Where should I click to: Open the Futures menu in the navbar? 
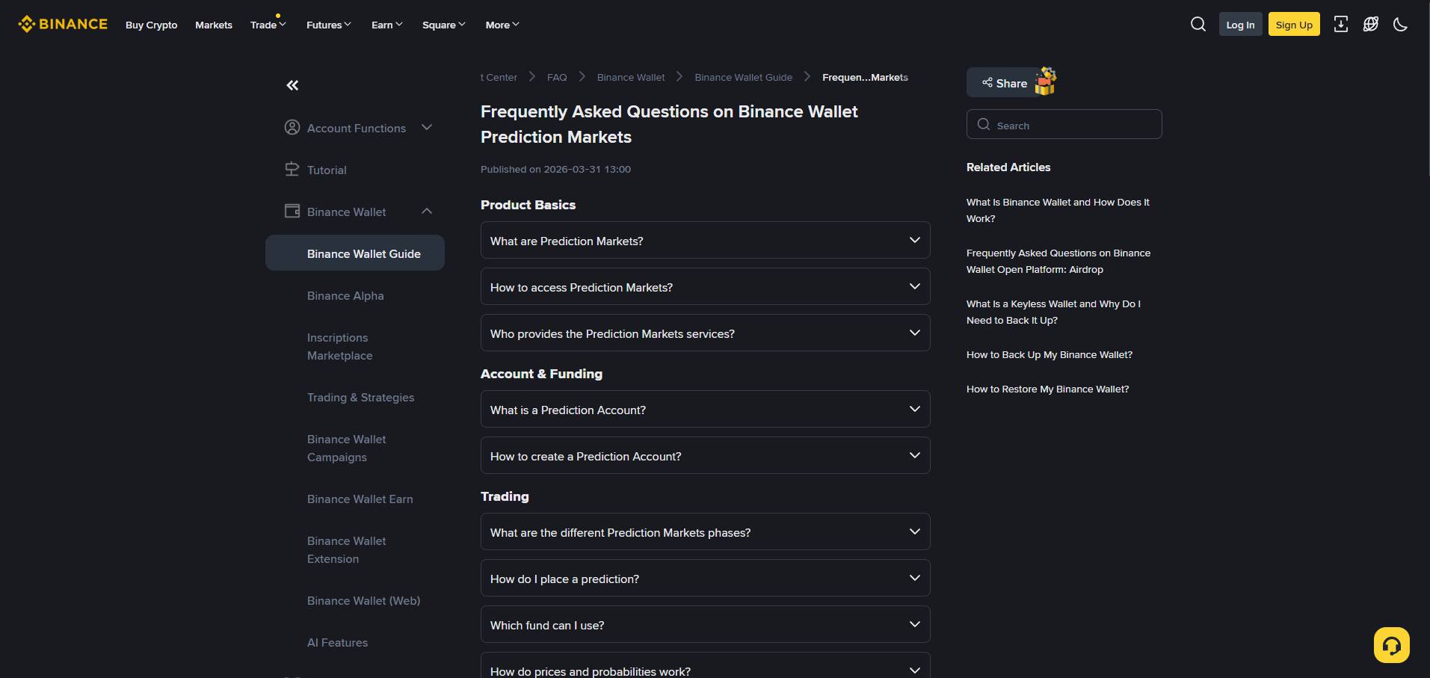[327, 24]
